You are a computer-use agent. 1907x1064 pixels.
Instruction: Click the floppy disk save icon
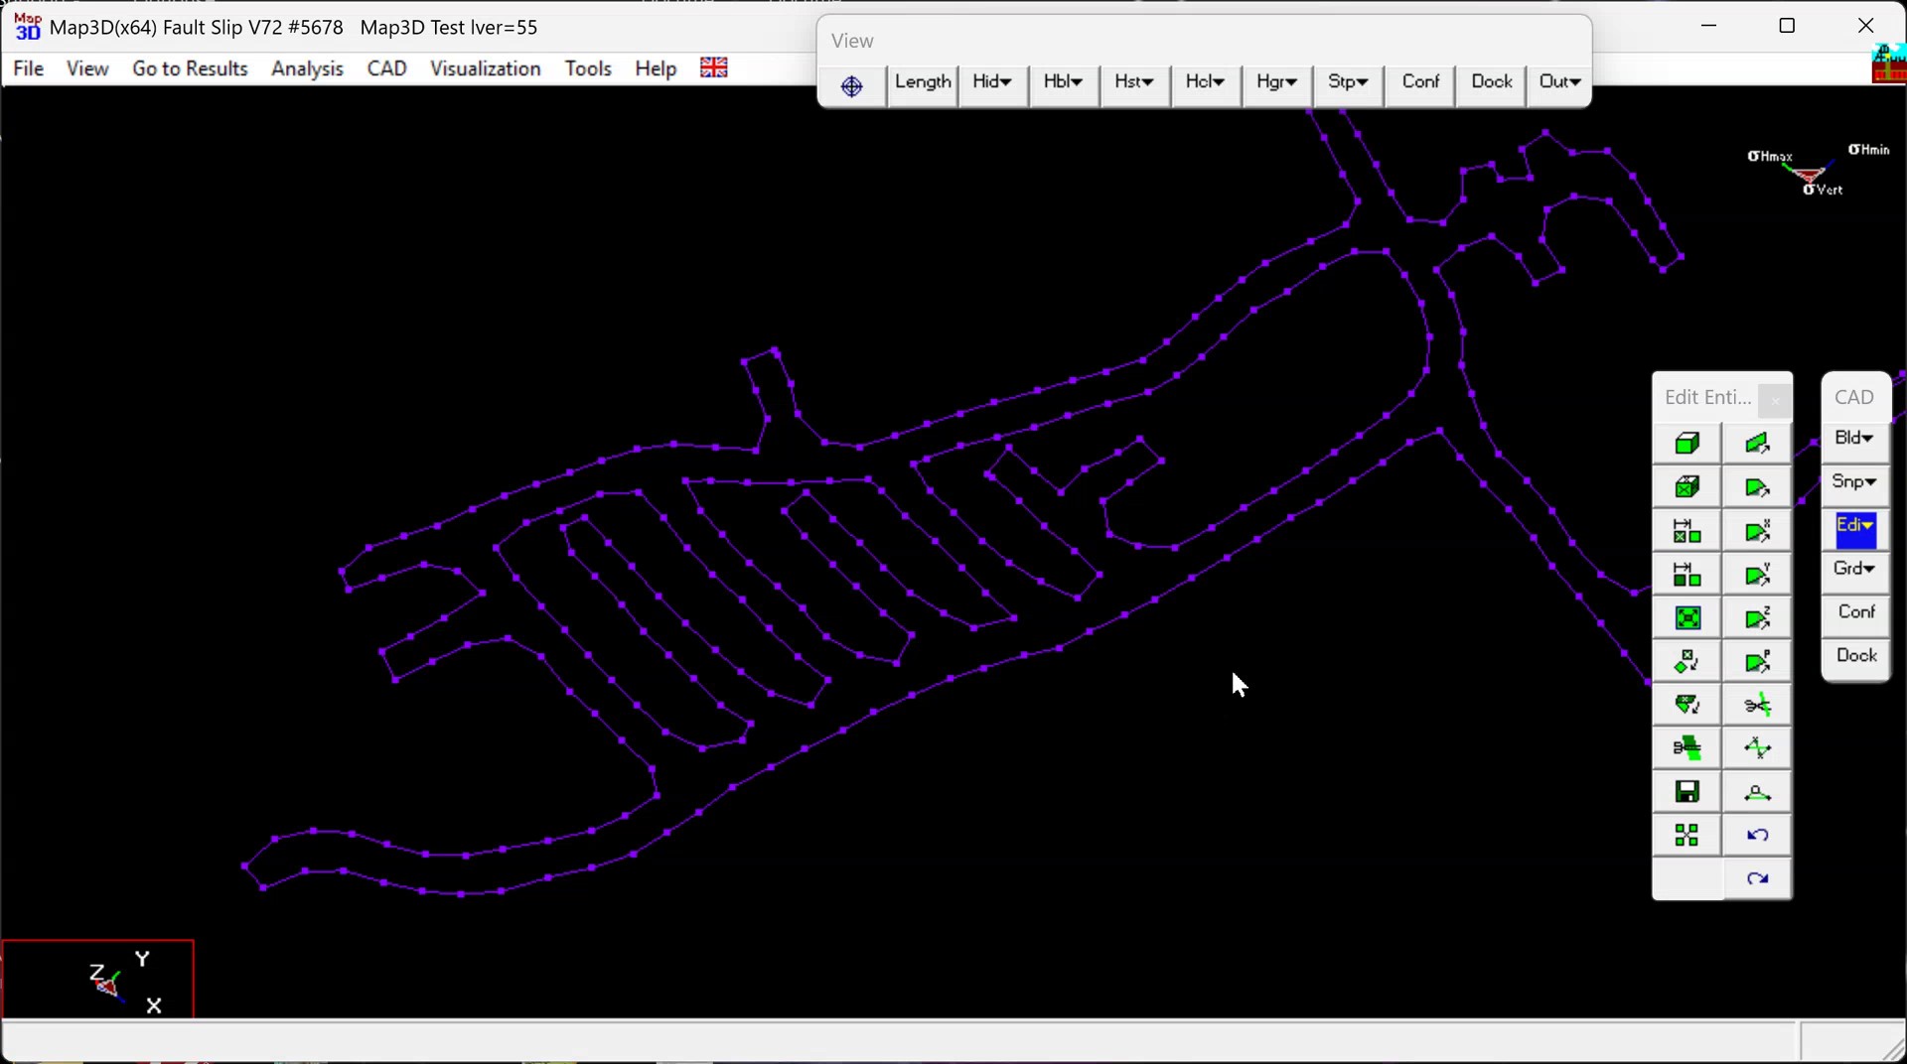pos(1687,792)
